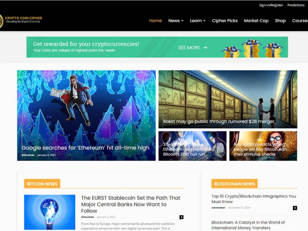Click the comment count icon on EURST article
Viewport: 308px width, 231px height.
181,217
